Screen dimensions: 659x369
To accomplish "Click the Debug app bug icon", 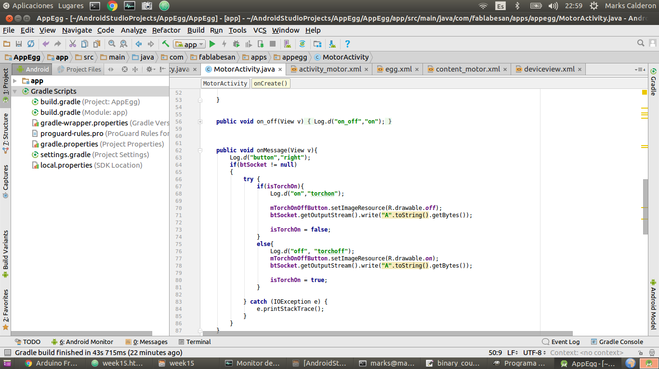I will pyautogui.click(x=236, y=44).
